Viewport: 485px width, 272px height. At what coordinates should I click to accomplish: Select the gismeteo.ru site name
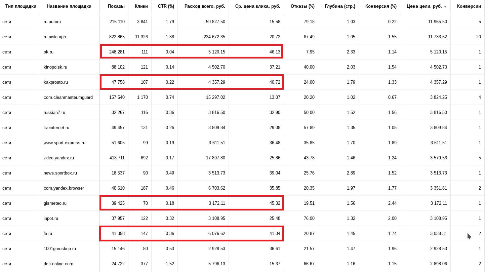point(55,203)
